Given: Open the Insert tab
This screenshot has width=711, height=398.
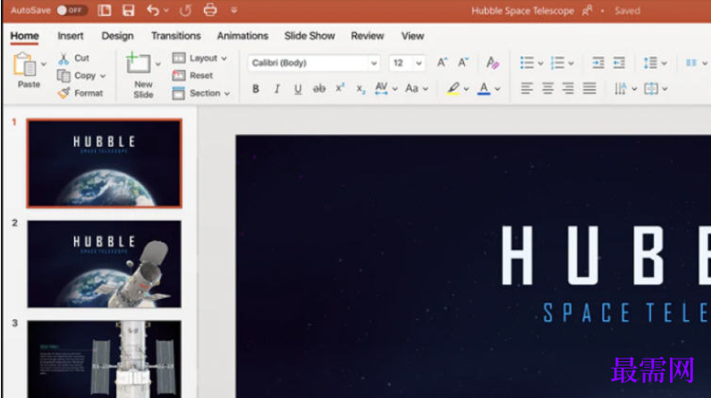Looking at the screenshot, I should [71, 36].
